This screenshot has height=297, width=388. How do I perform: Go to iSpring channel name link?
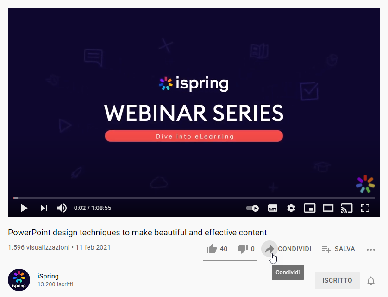click(48, 276)
